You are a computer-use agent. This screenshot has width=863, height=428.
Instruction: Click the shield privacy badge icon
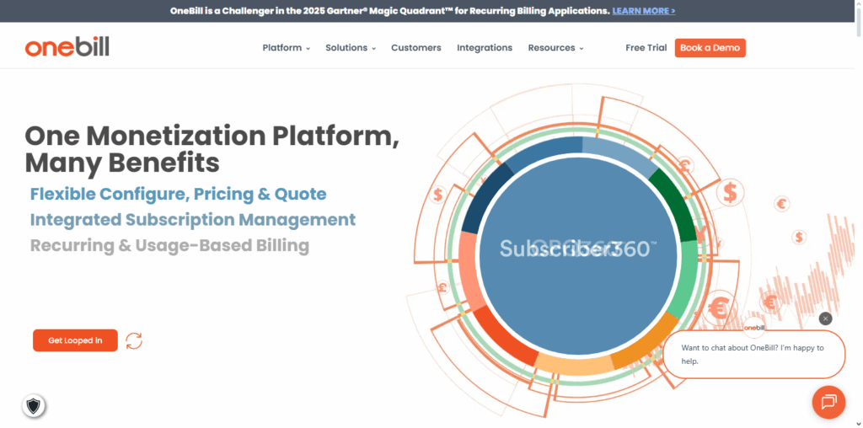pyautogui.click(x=34, y=406)
